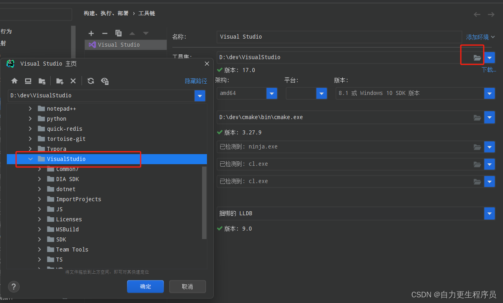Move the toolchain down

point(146,33)
